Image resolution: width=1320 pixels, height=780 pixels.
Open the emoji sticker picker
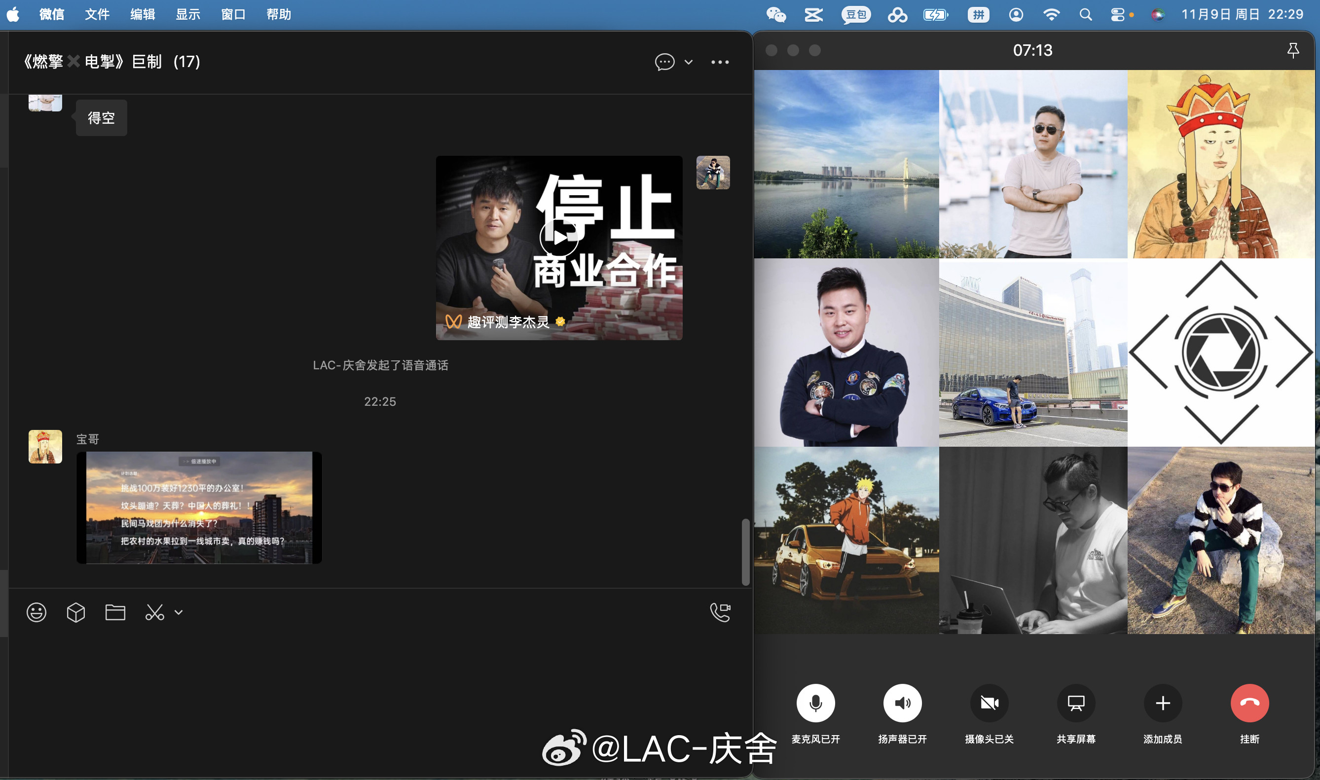tap(37, 612)
